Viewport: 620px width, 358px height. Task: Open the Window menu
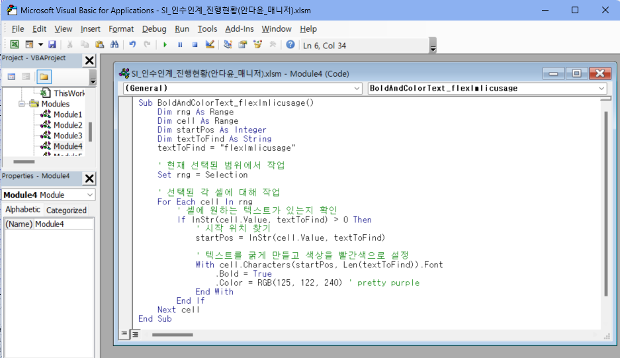tap(277, 29)
